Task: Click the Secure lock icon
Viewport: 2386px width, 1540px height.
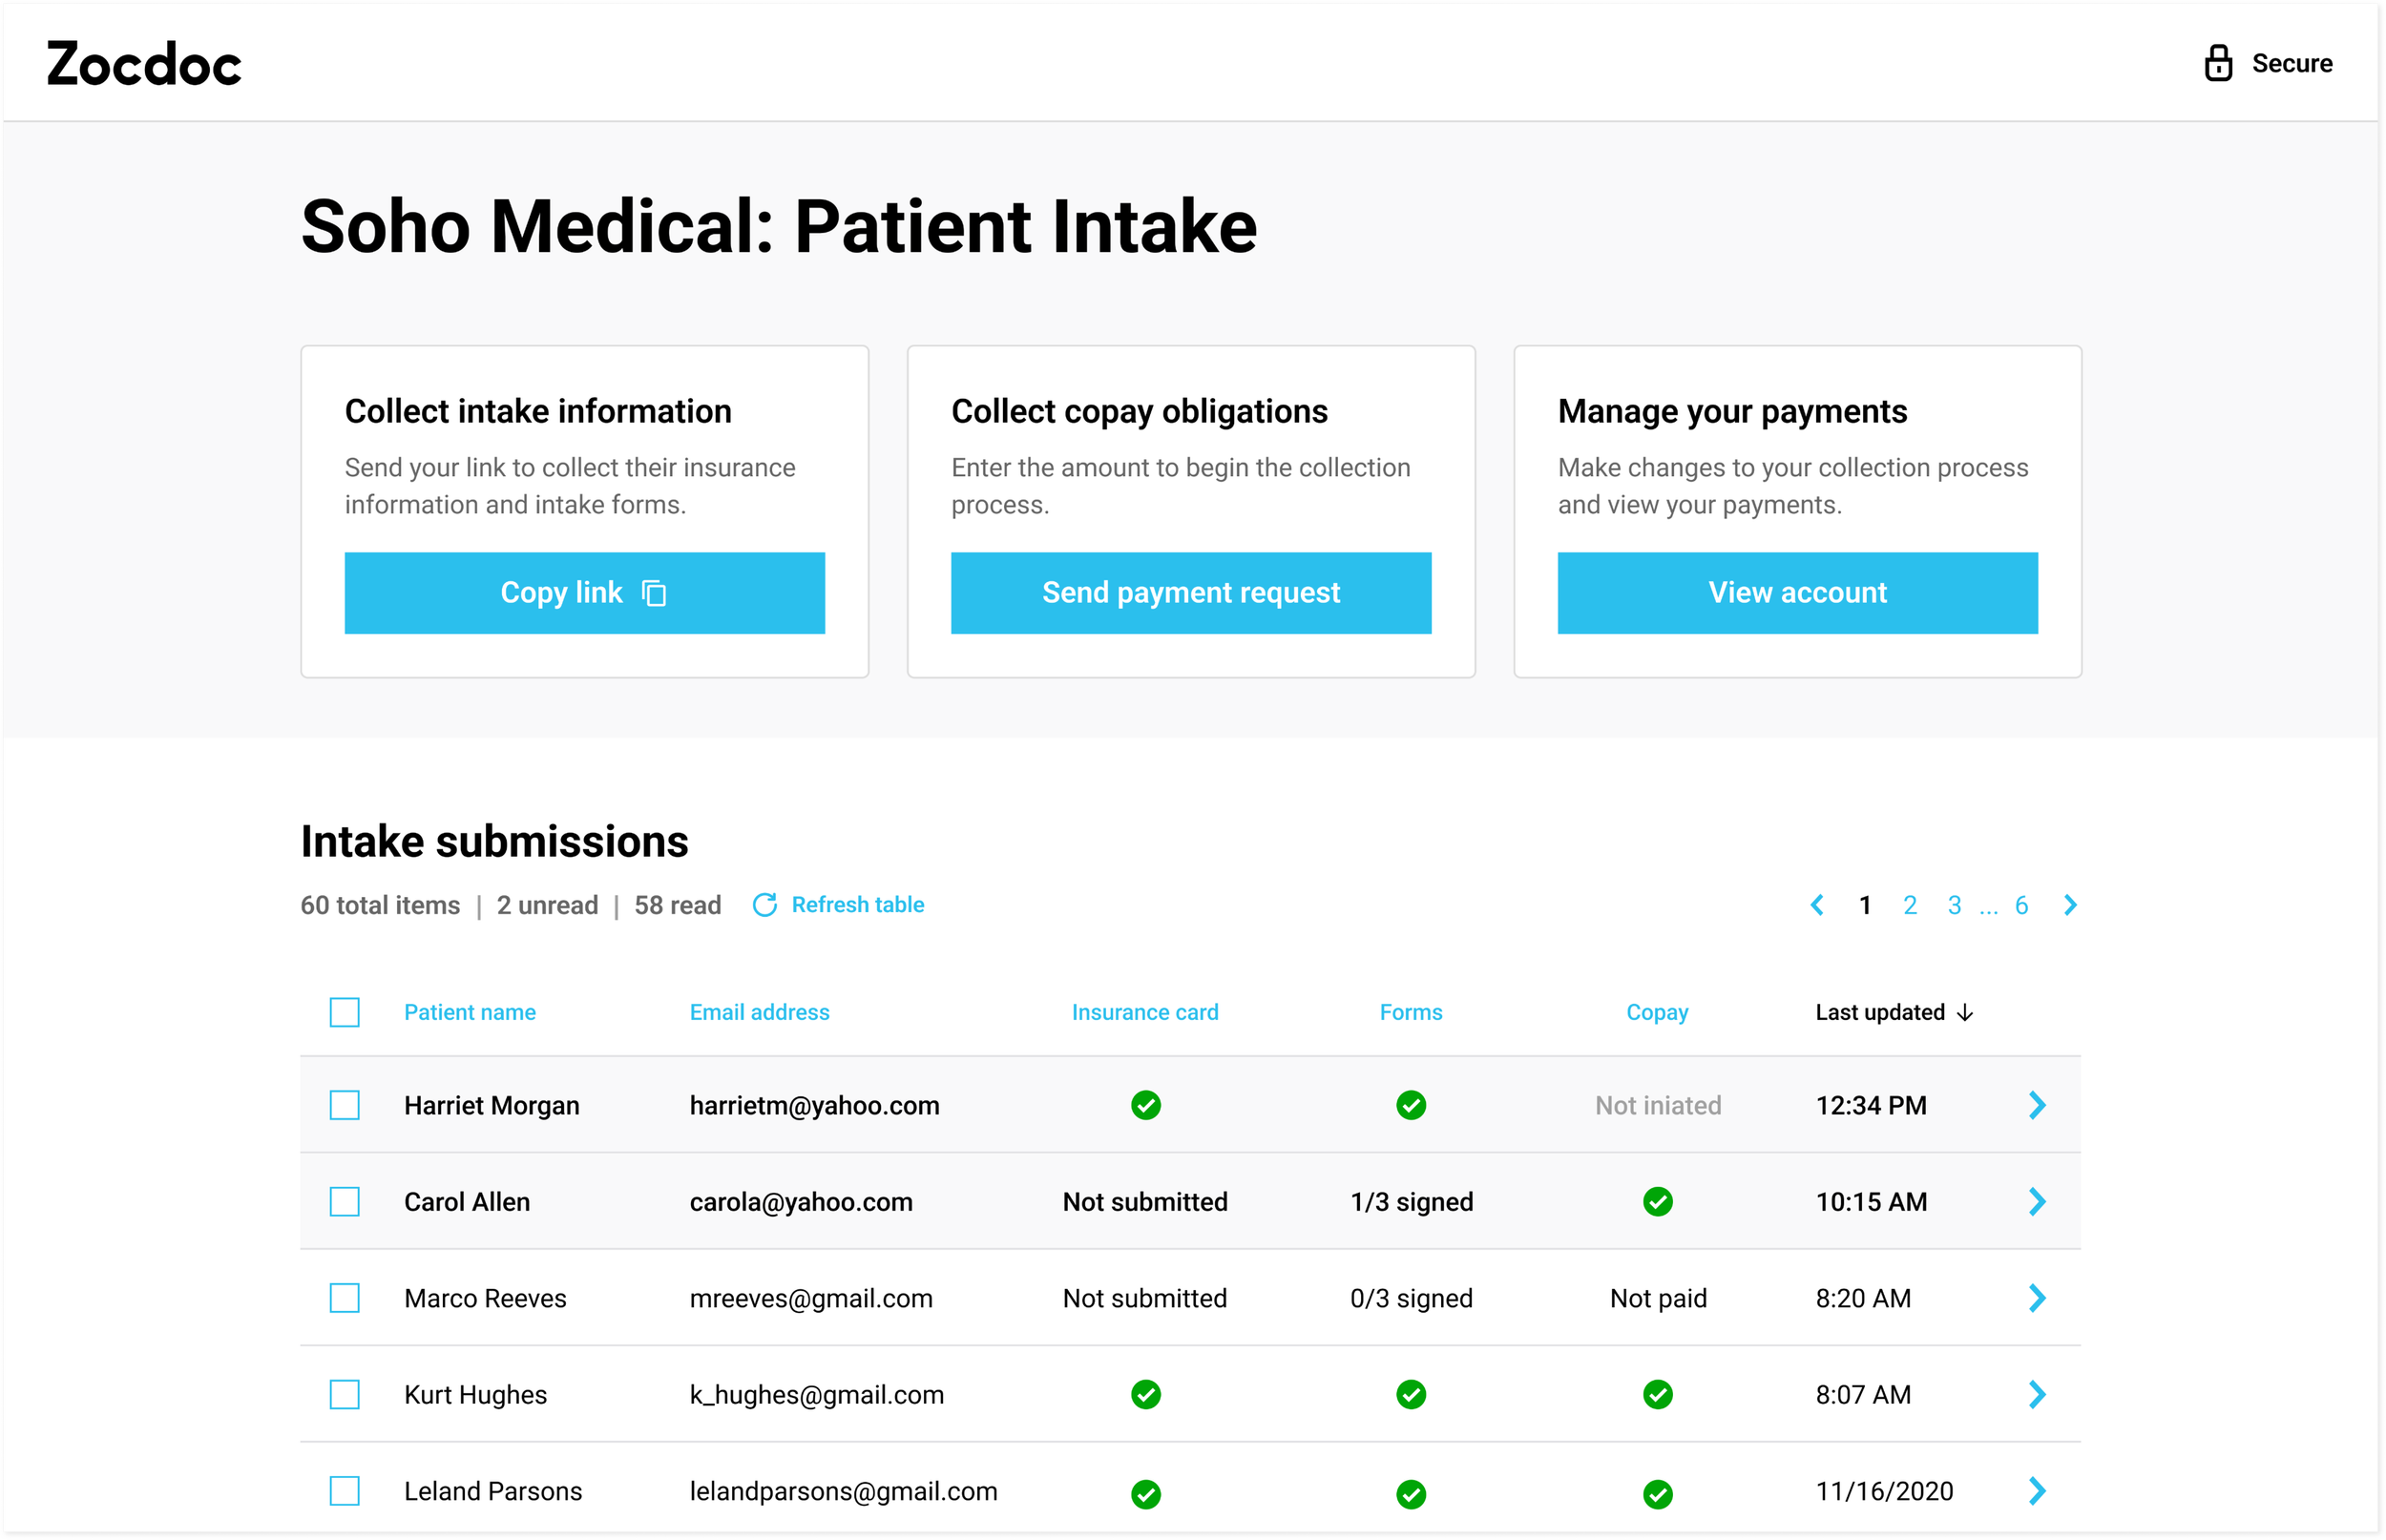Action: (2218, 63)
